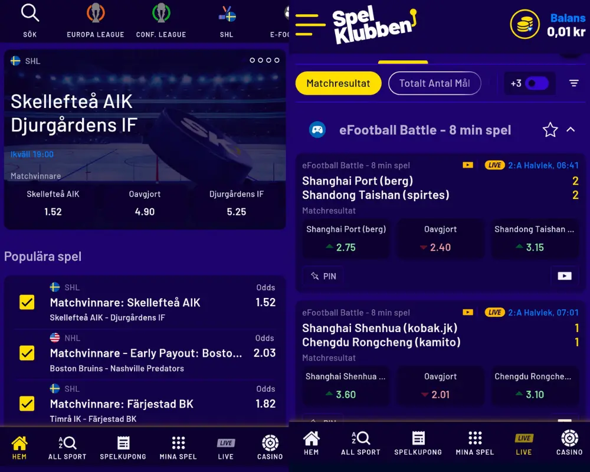Click Balans 0,01 kr amount
This screenshot has height=472, width=590.
[x=566, y=32]
